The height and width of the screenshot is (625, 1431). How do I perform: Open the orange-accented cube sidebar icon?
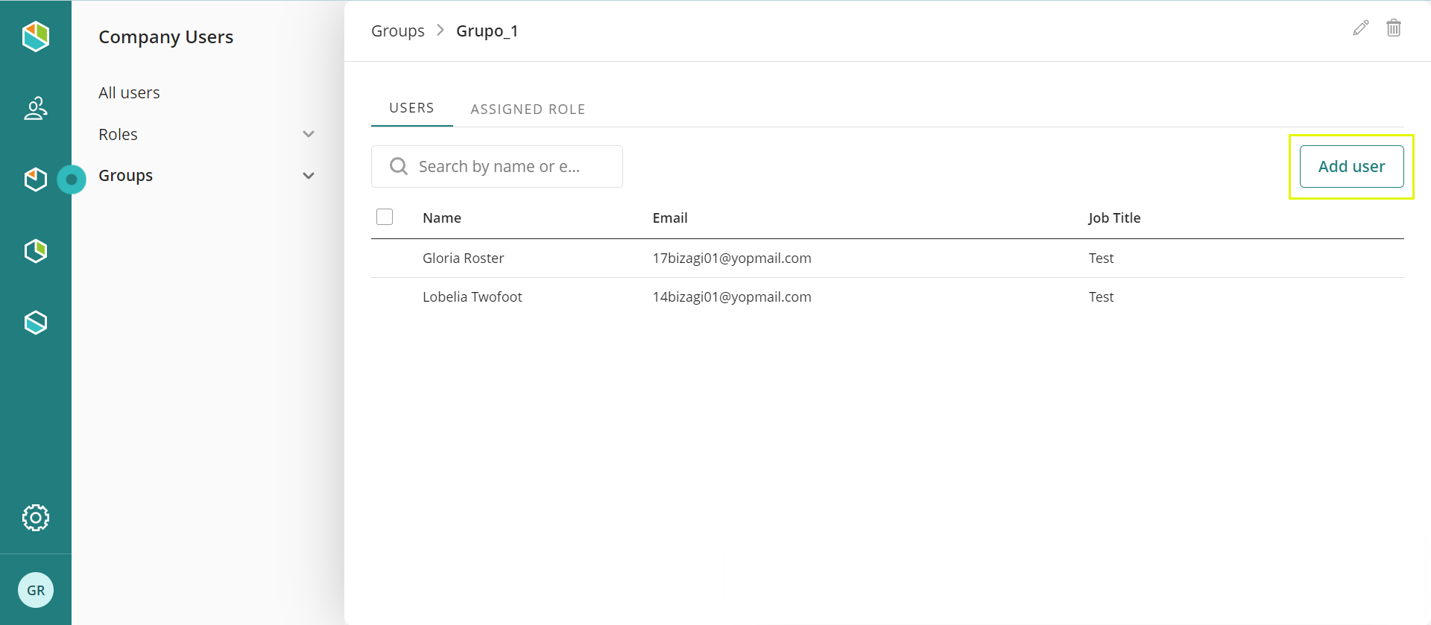(x=36, y=180)
